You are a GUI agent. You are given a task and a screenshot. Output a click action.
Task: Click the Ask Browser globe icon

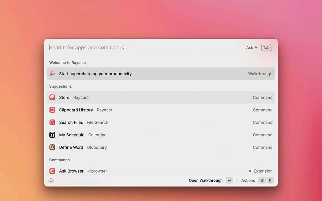pyautogui.click(x=52, y=171)
